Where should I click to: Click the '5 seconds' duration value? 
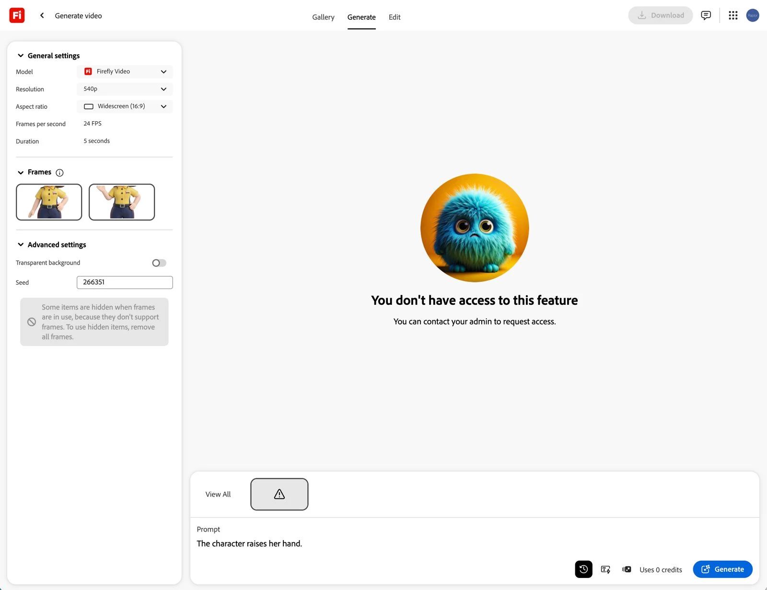(x=97, y=141)
